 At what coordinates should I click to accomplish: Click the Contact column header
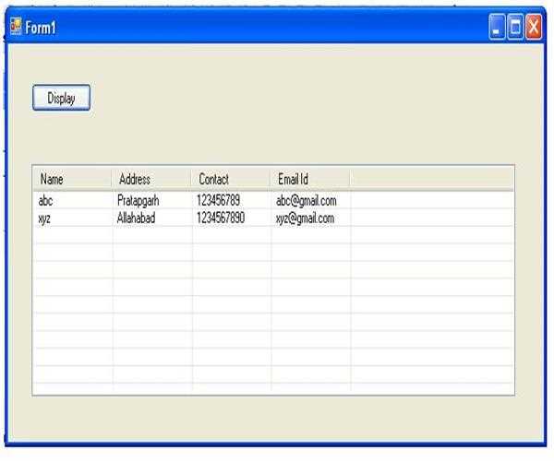[x=231, y=179]
